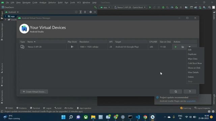Click the Debug app bug icon
This screenshot has height=121, width=216.
tap(163, 7)
